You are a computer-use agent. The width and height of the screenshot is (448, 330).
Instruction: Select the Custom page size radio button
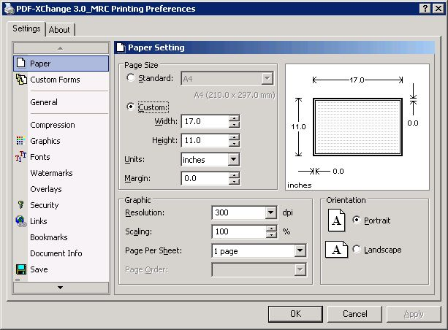click(x=131, y=107)
